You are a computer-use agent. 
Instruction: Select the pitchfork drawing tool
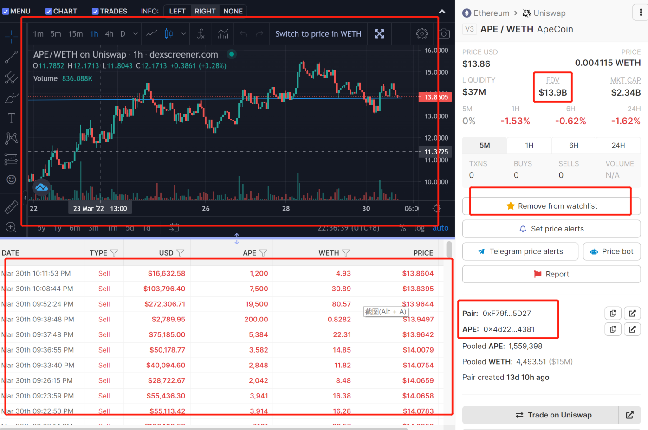pos(11,77)
